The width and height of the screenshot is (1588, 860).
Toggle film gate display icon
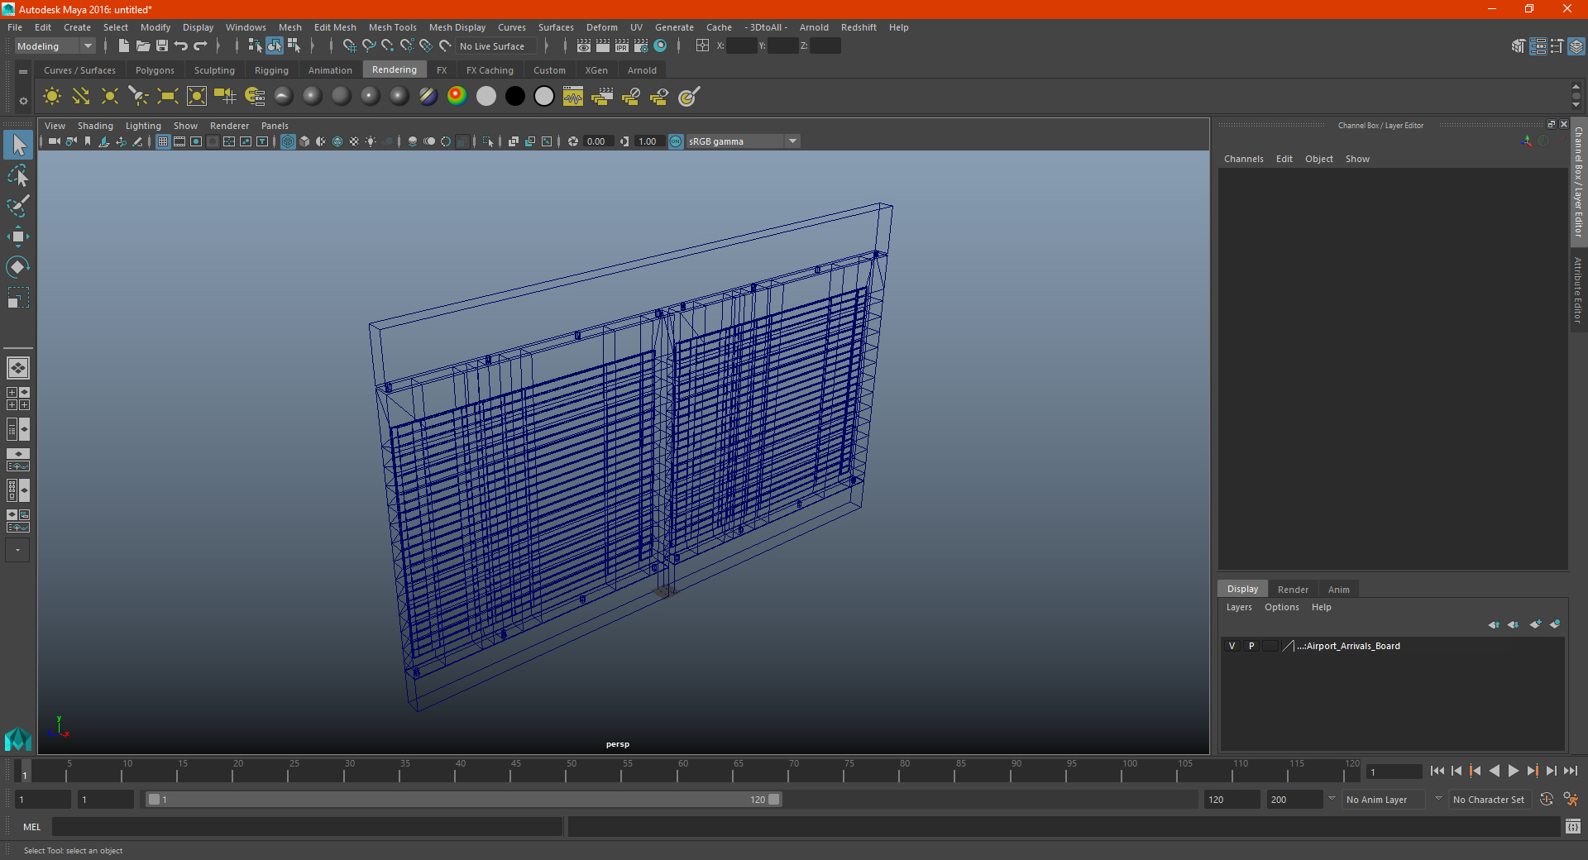pos(179,141)
